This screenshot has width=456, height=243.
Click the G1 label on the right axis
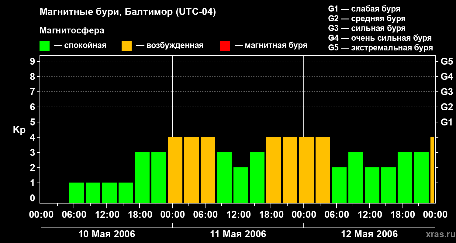click(x=447, y=122)
